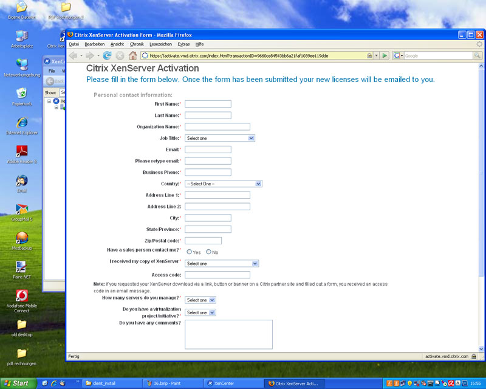Open the I received my copy dropdown
This screenshot has width=486, height=389.
point(222,263)
